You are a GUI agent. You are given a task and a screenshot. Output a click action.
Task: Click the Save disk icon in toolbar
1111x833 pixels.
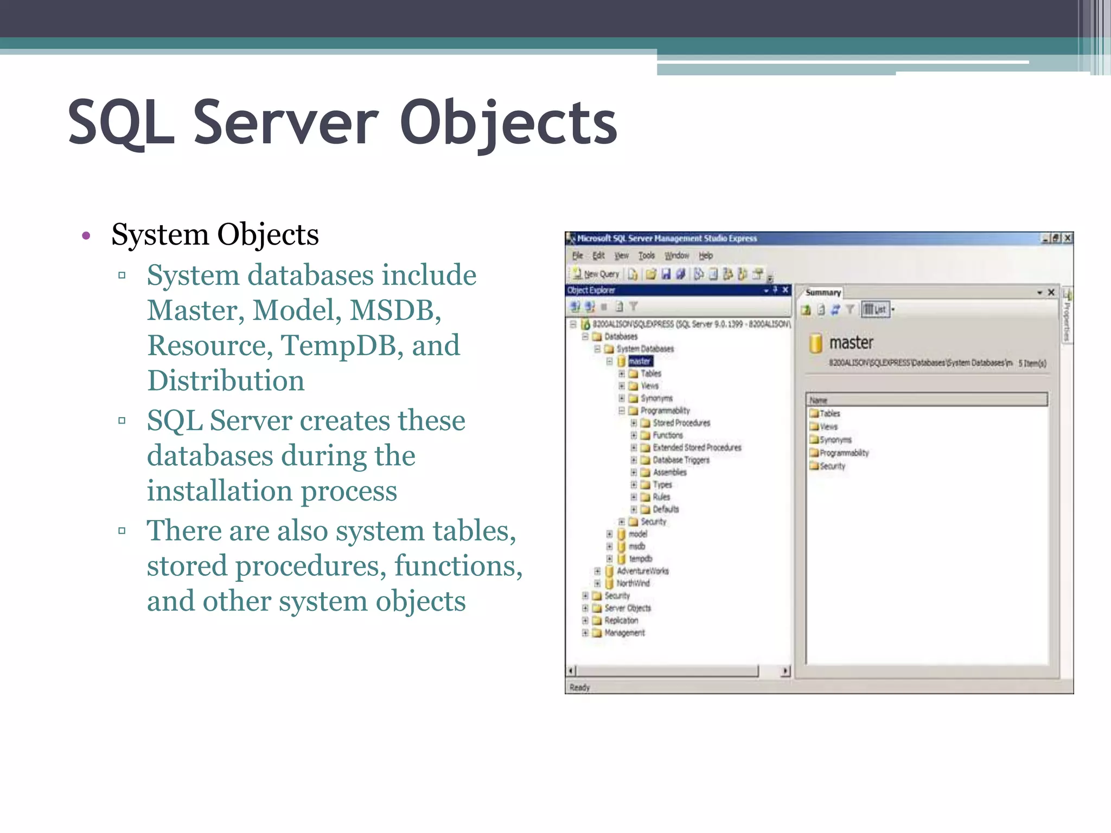[666, 274]
